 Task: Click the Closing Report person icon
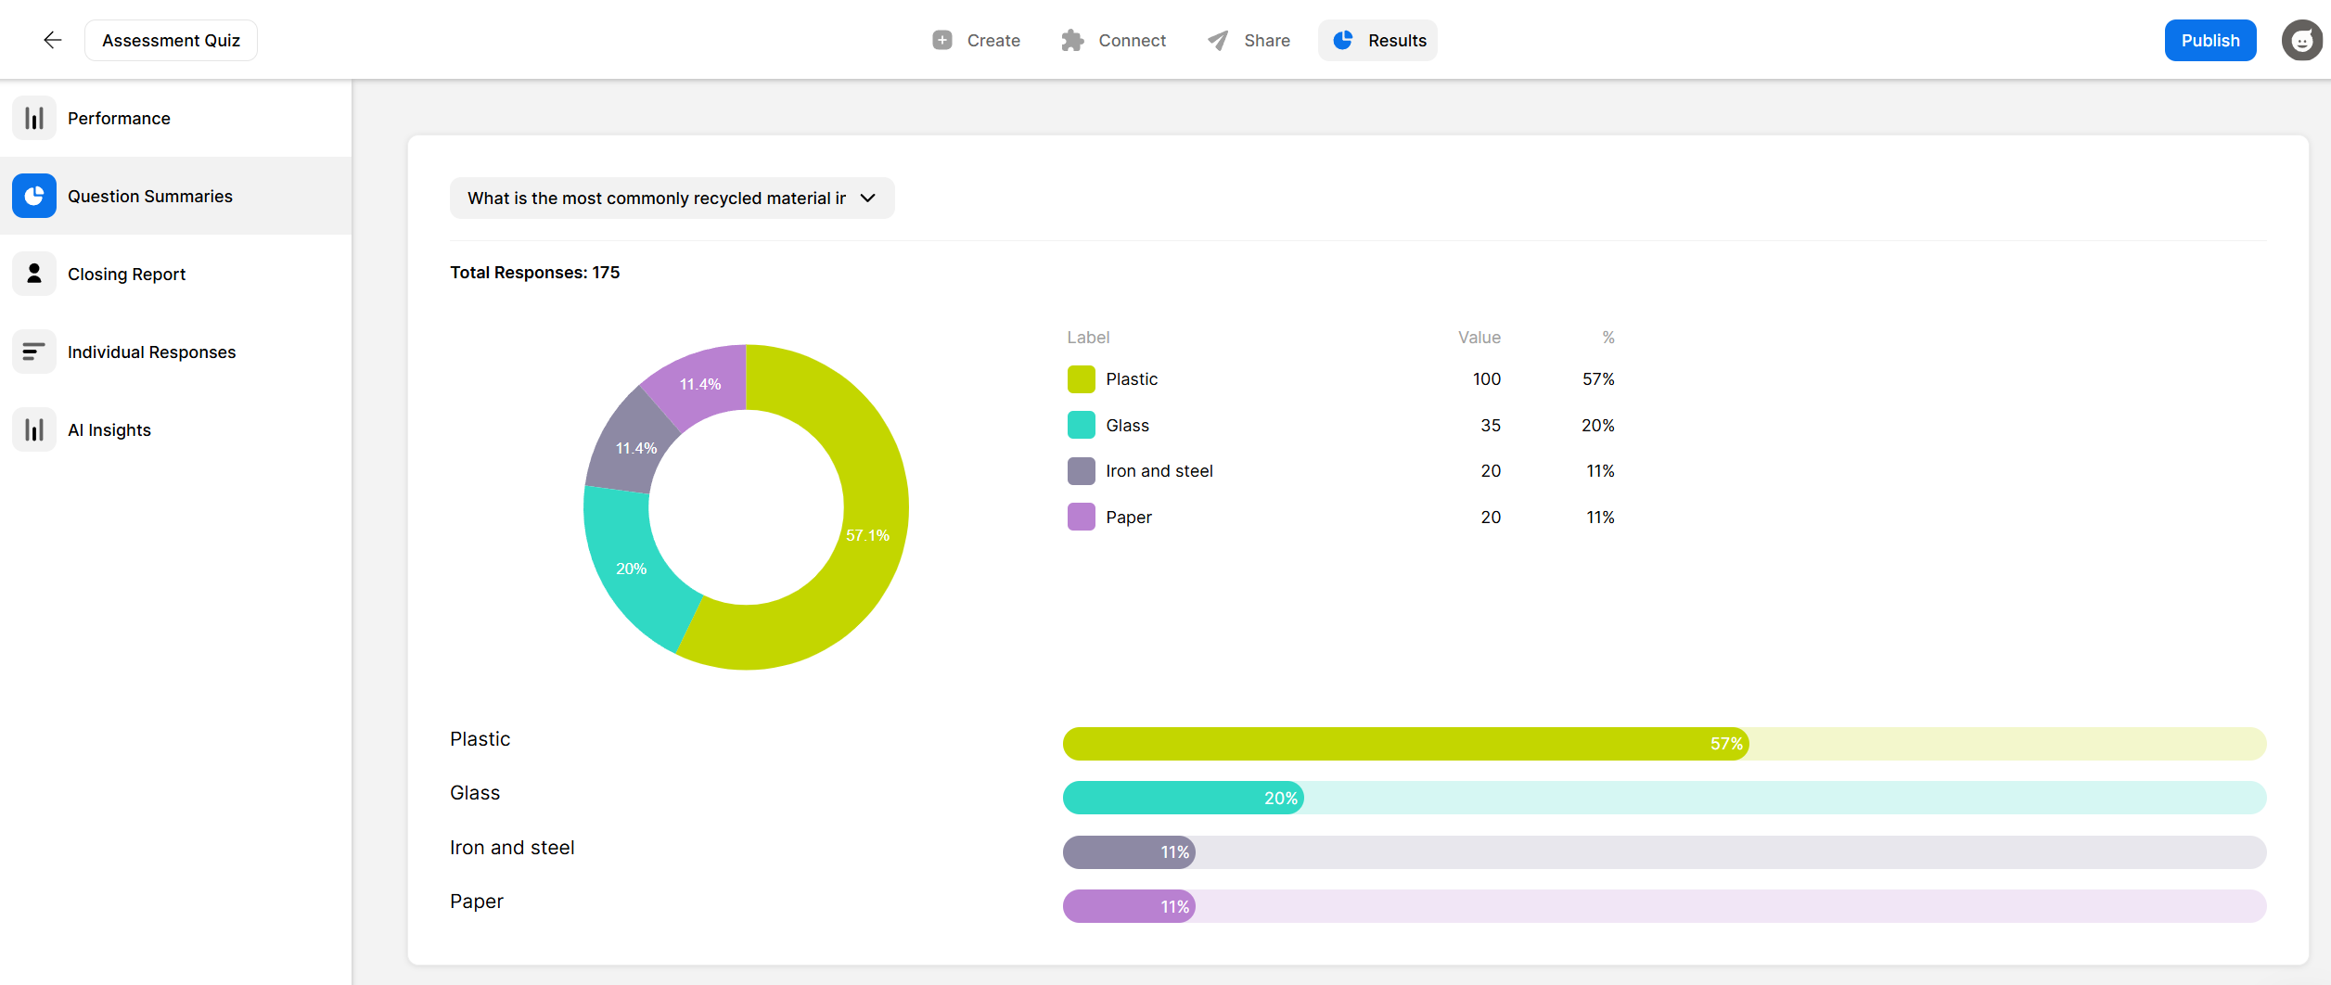(34, 274)
